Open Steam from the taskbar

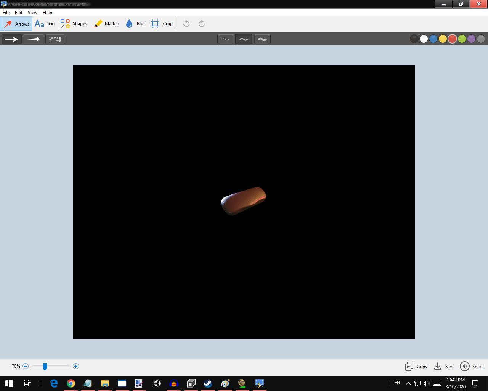pos(208,383)
